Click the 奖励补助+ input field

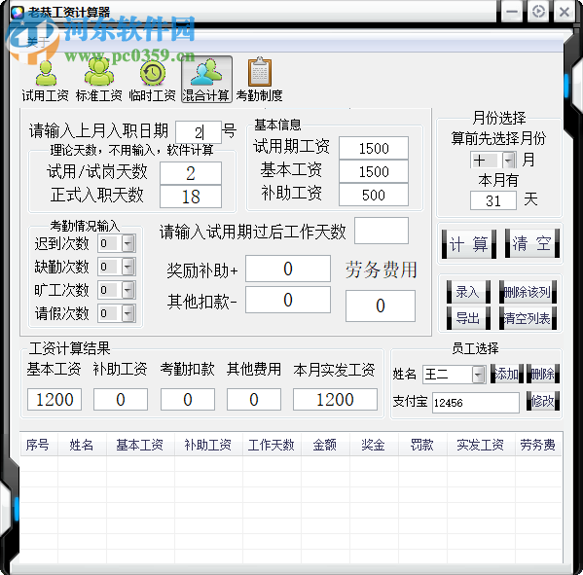(x=288, y=269)
